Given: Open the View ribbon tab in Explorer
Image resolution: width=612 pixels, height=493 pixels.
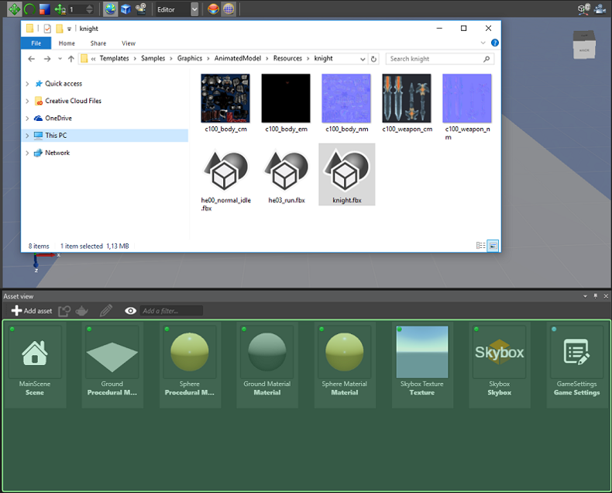Looking at the screenshot, I should pyautogui.click(x=128, y=43).
